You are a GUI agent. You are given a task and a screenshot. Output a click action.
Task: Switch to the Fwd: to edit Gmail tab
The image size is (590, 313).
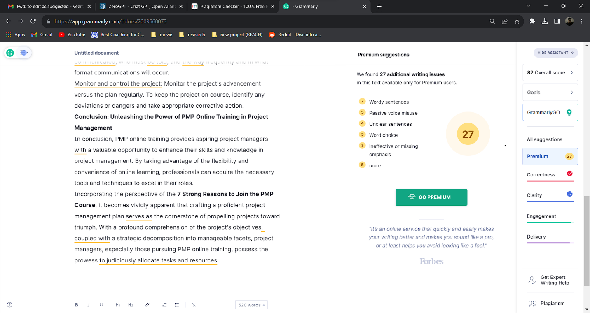click(49, 7)
